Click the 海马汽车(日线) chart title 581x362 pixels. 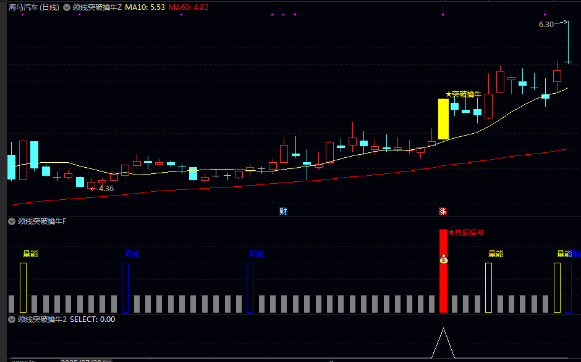34,7
